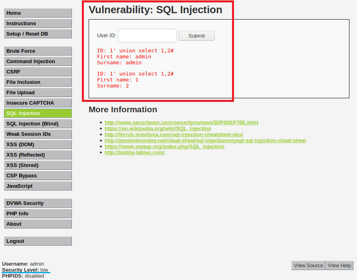The height and width of the screenshot is (280, 357).
Task: Open the Home menu item
Action: 38,13
